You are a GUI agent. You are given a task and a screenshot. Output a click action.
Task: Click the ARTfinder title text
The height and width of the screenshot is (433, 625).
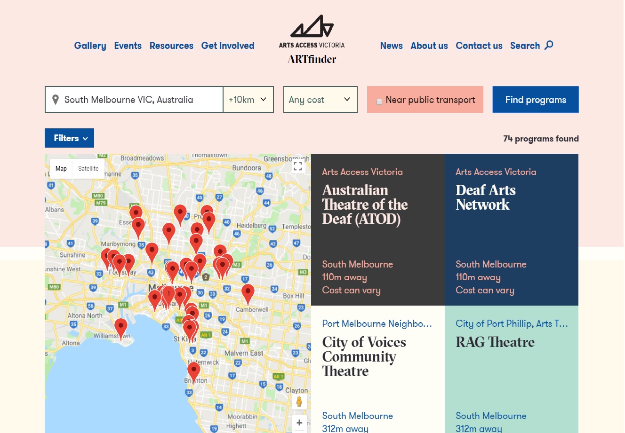[x=312, y=59]
